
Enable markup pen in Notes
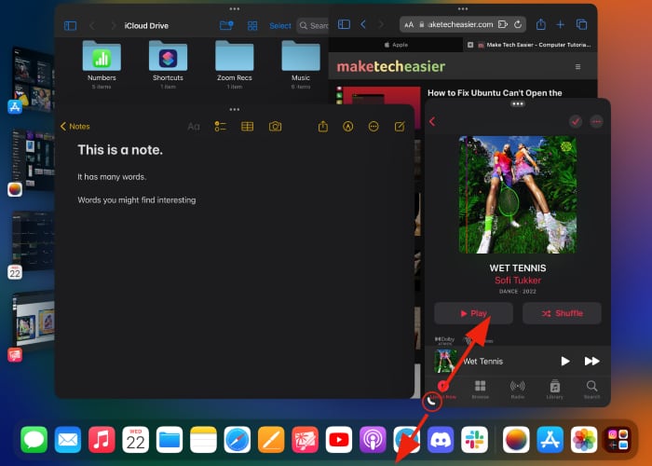[348, 127]
